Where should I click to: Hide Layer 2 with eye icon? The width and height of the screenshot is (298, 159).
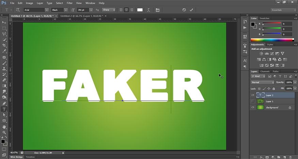point(253,96)
